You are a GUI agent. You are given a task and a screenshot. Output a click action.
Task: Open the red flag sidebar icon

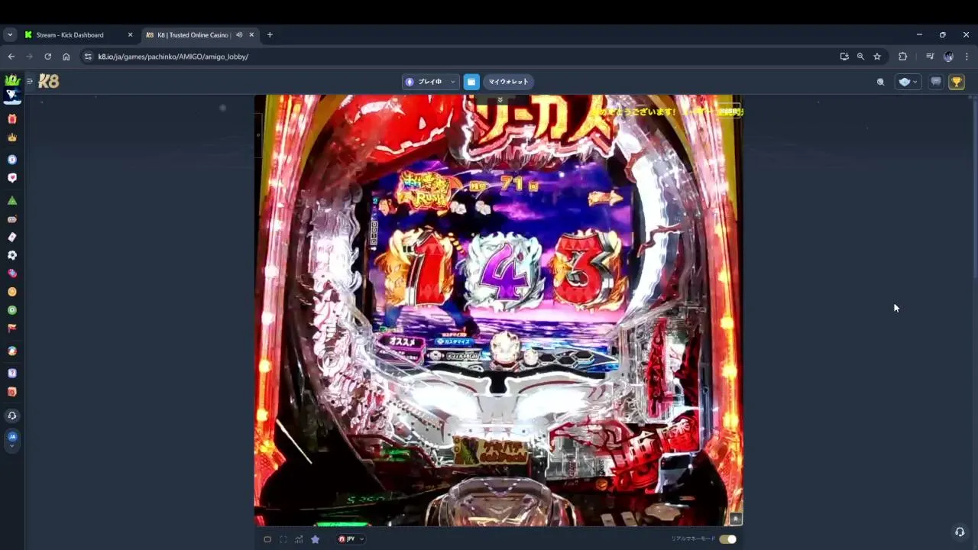click(11, 328)
